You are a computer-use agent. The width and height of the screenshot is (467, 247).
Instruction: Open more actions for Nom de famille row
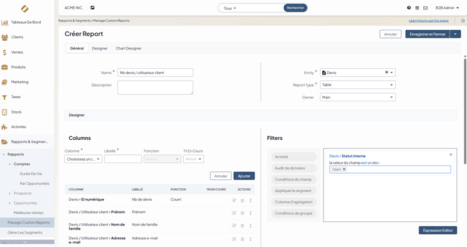pyautogui.click(x=250, y=226)
